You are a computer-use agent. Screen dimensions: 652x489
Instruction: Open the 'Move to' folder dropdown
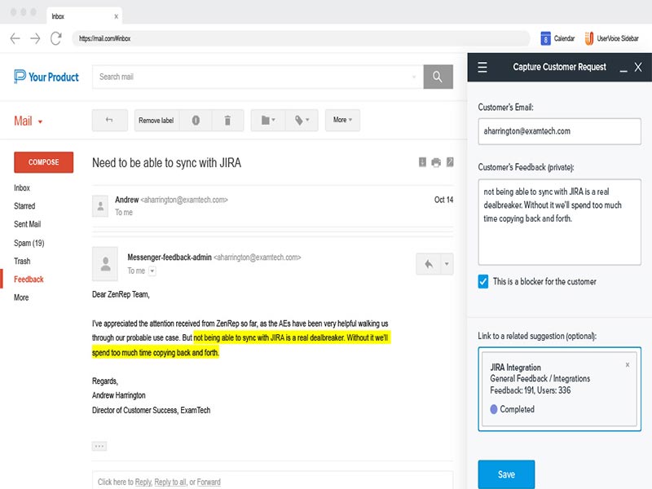coord(269,120)
